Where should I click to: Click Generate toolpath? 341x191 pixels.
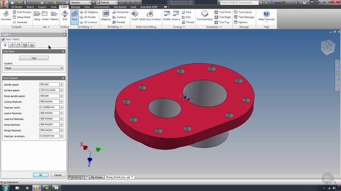(x=20, y=22)
